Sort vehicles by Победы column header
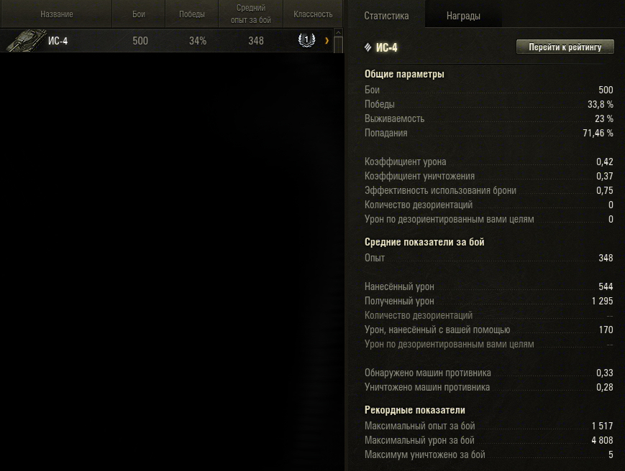This screenshot has height=471, width=625. pyautogui.click(x=192, y=14)
